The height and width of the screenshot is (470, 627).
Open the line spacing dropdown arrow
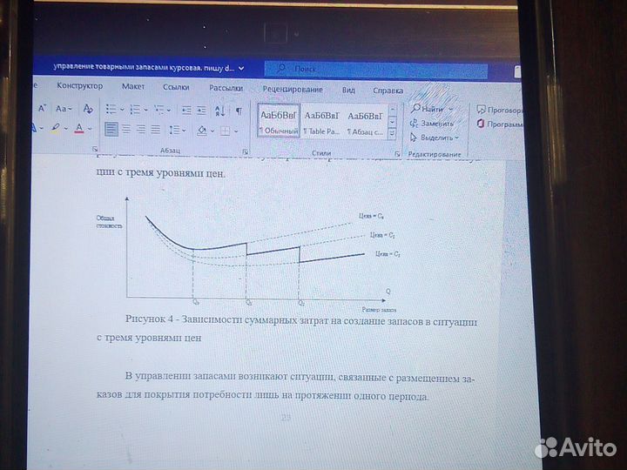(x=184, y=131)
